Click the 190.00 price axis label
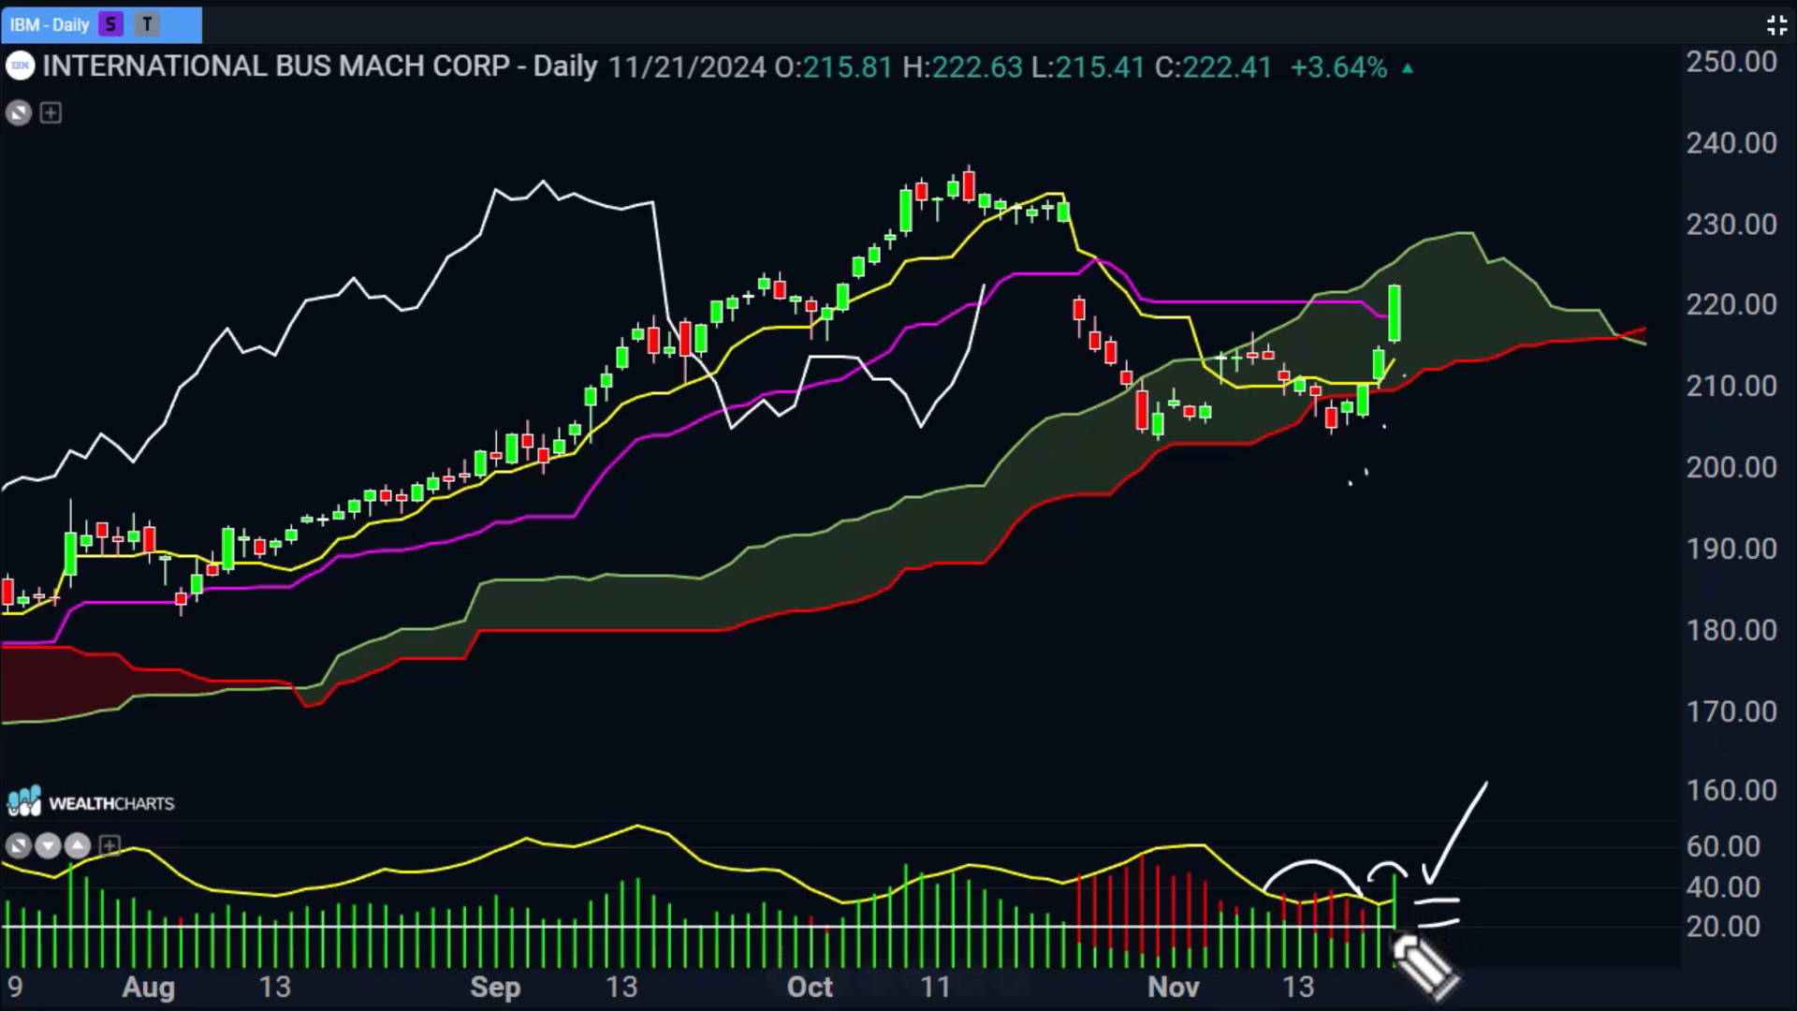The height and width of the screenshot is (1011, 1797). coord(1731,549)
